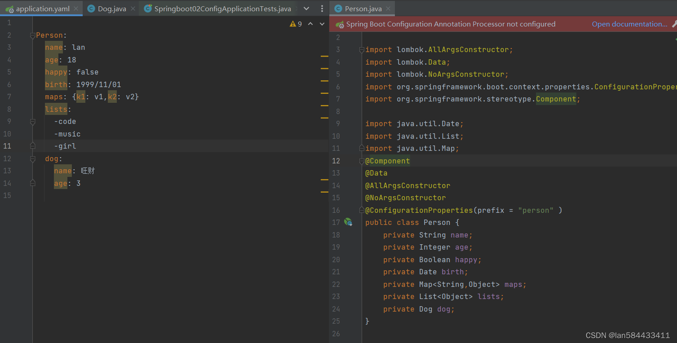Click the 'lists:' key in yaml

click(x=58, y=109)
